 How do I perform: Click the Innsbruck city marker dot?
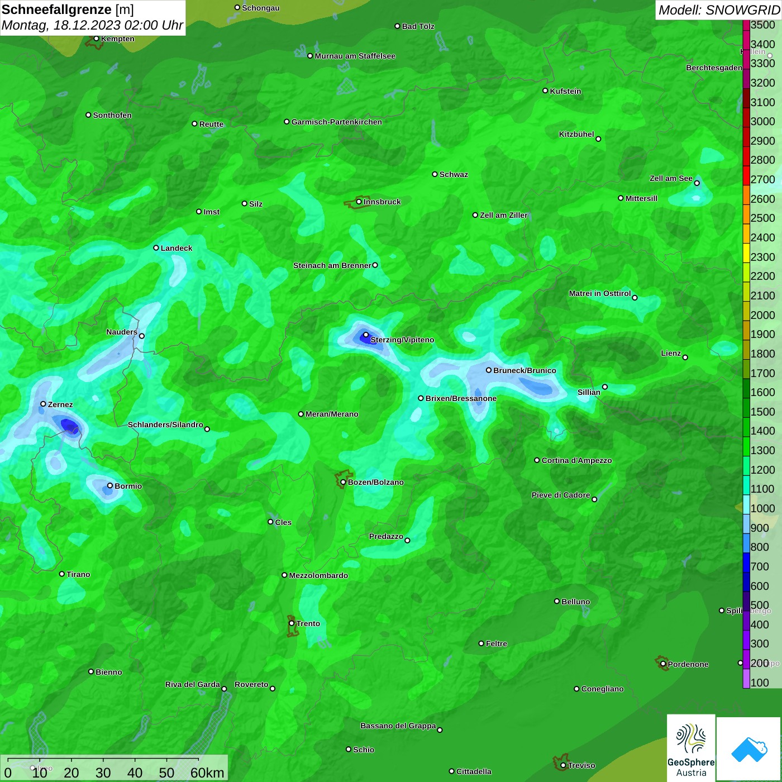coord(359,202)
